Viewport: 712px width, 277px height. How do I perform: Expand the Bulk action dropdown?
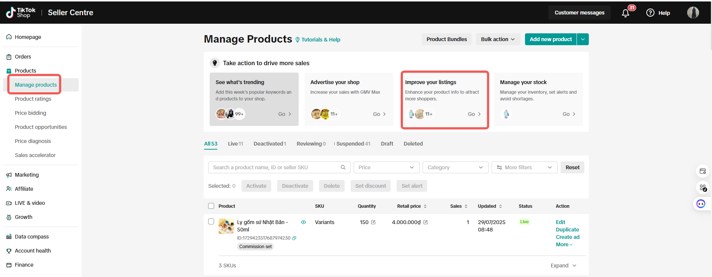[x=498, y=39]
